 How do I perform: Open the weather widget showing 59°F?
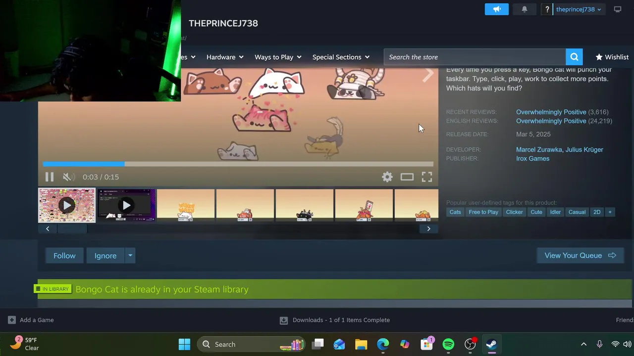click(x=25, y=344)
